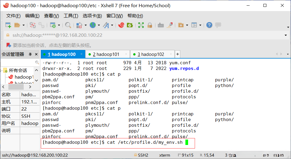Click SSH2 lock indicator in status bar
Image resolution: width=291 pixels, height=159 pixels.
coord(141,155)
